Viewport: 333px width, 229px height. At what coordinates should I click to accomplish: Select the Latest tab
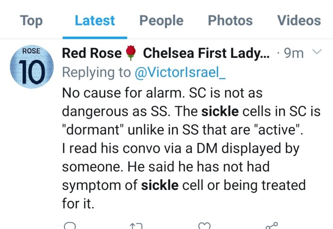click(94, 21)
